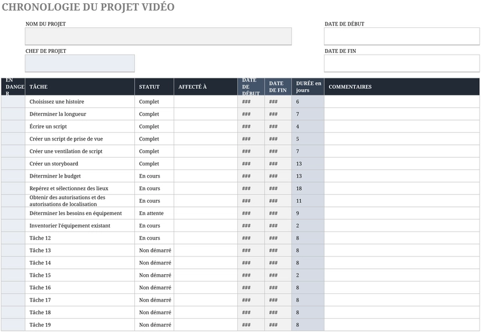Click the 'Tâche 16' cell

(80, 287)
